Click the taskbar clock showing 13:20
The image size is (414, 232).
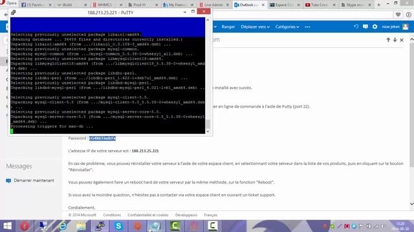pos(400,226)
